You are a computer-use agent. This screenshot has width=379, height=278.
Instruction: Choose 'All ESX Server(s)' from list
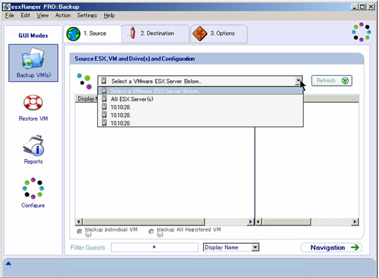(x=200, y=99)
